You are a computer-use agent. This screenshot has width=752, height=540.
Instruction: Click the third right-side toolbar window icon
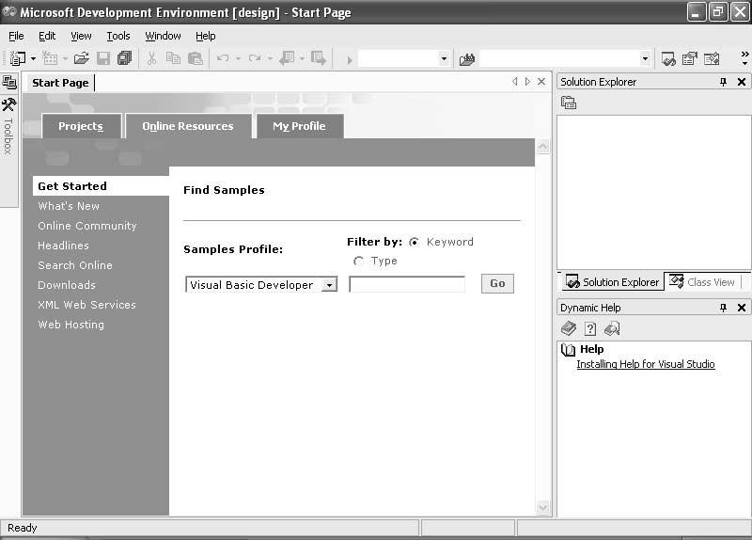point(712,58)
